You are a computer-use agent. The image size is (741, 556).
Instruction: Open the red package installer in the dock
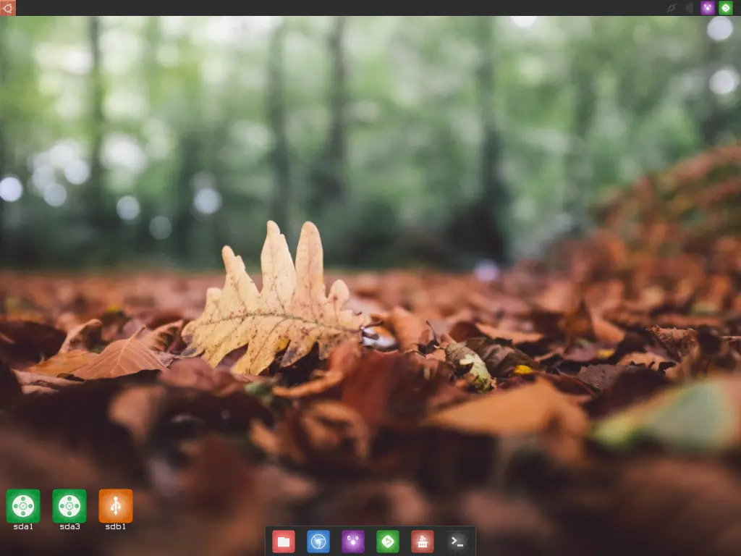423,542
